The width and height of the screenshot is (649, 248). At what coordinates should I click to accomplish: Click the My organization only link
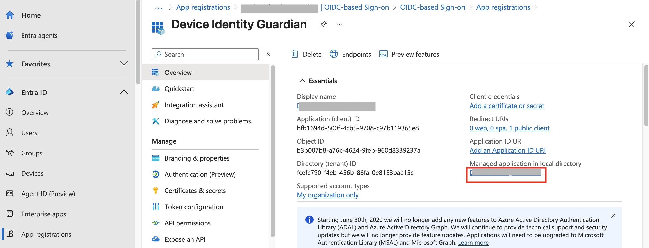(327, 195)
